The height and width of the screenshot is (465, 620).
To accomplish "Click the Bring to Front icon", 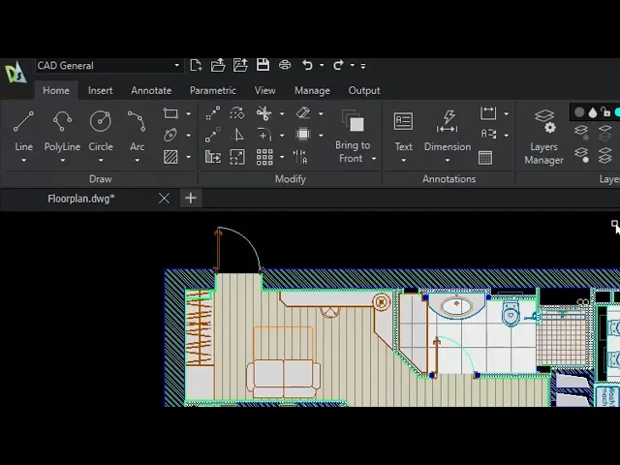I will (353, 121).
